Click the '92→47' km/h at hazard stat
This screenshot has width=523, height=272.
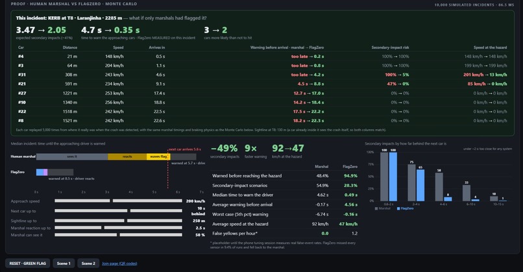pos(288,148)
